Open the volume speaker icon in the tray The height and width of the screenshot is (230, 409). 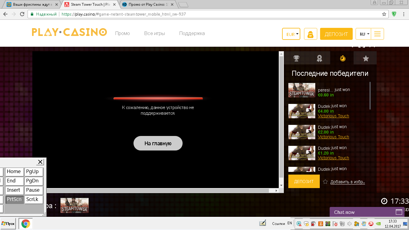[x=349, y=223]
